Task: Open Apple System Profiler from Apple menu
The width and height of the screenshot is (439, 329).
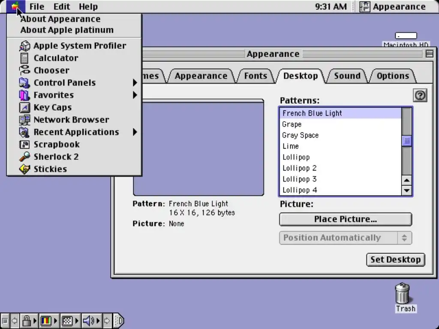Action: [x=74, y=45]
